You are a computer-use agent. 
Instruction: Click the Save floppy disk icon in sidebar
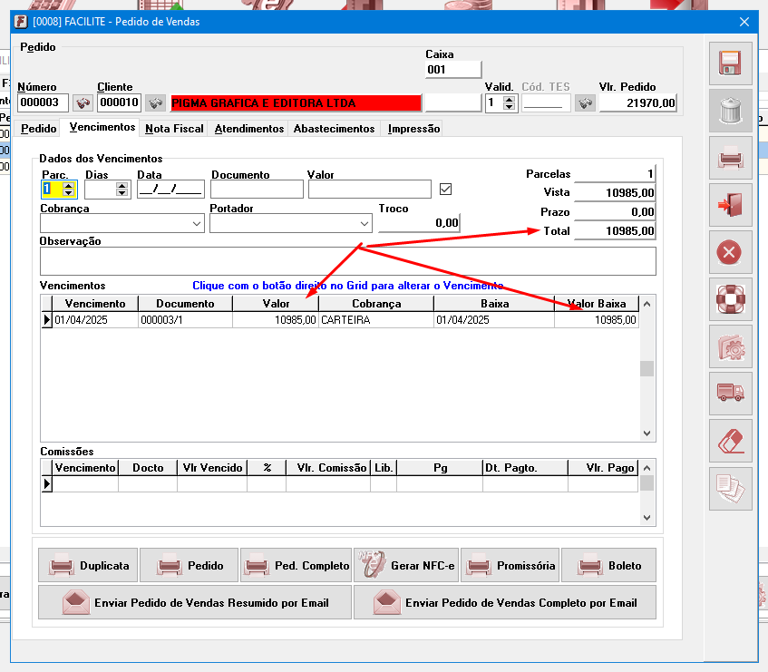(x=730, y=63)
